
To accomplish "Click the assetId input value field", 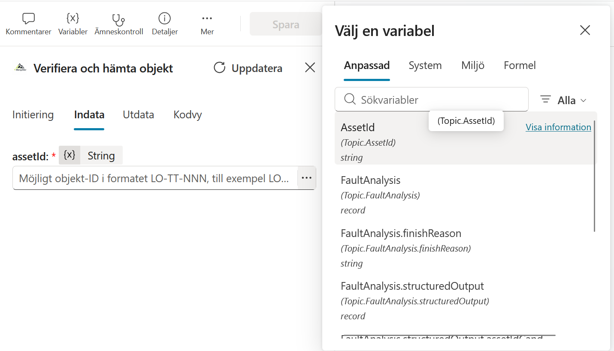I will 155,178.
